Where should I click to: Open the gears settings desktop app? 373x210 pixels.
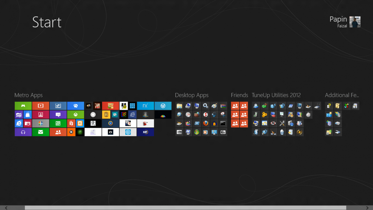coord(206,106)
